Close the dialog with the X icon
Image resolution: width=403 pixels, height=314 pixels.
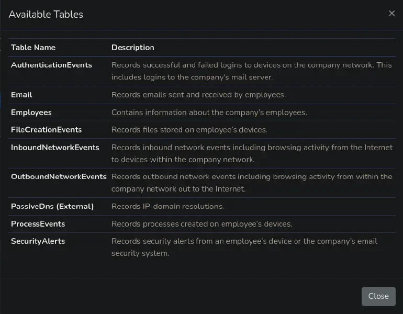[x=391, y=14]
